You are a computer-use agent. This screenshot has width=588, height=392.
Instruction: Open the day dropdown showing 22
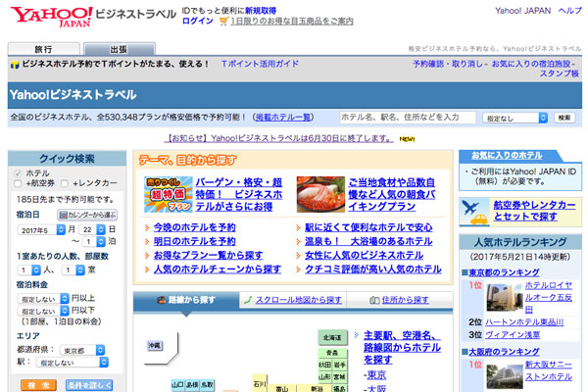coord(92,229)
